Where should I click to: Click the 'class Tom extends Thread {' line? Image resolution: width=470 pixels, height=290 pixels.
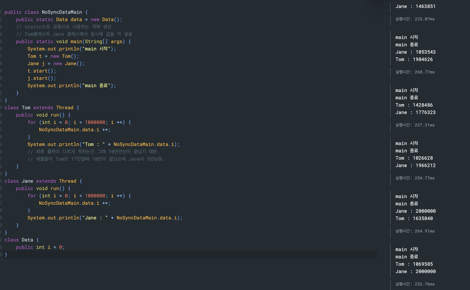(42, 108)
